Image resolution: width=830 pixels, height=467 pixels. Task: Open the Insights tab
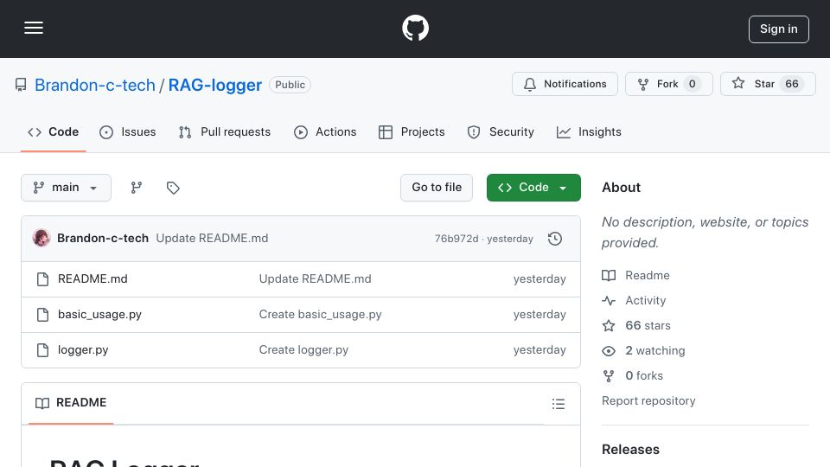pos(589,131)
